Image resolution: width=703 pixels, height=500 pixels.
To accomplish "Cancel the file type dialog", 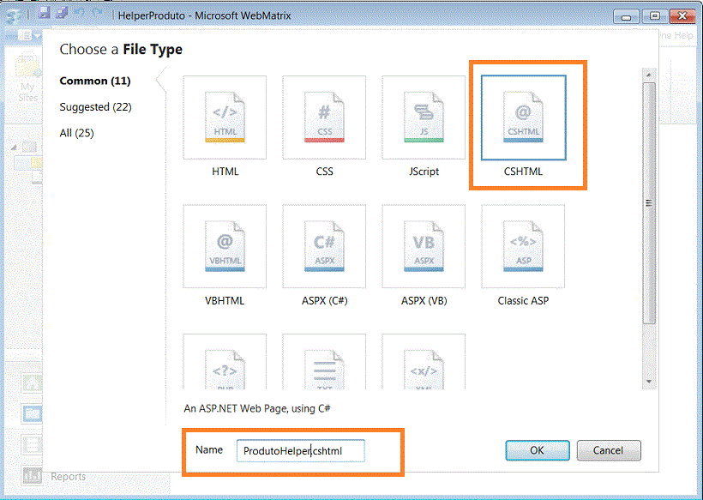I will click(x=609, y=450).
